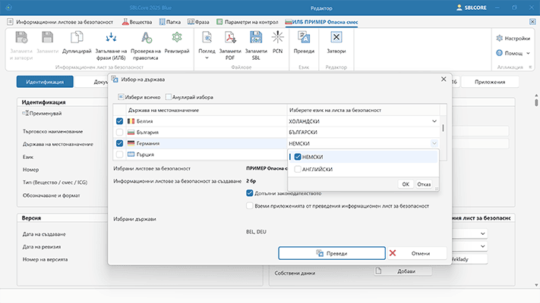The height and width of the screenshot is (303, 540).
Task: Switch to the Фраза tab
Action: (x=198, y=22)
